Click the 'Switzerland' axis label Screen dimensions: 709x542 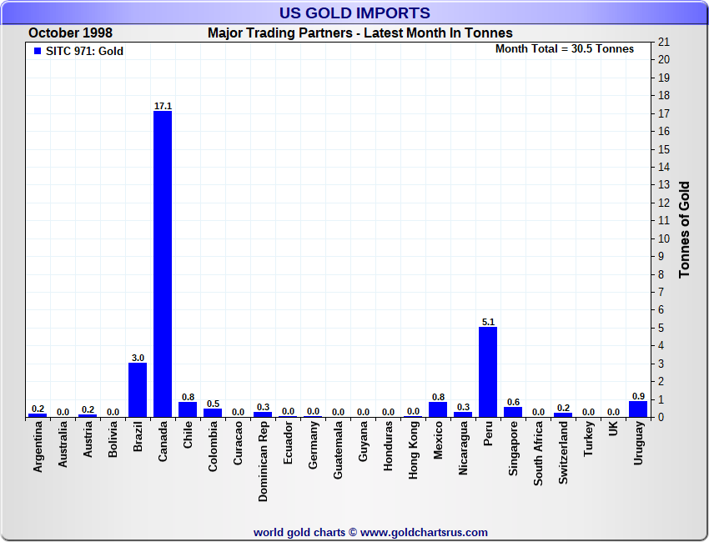563,453
